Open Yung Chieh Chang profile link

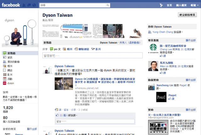click(163, 32)
